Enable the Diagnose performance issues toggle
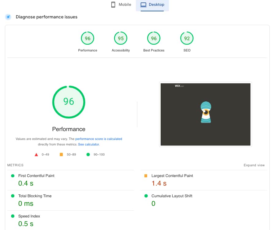275x230 pixels. click(x=8, y=17)
